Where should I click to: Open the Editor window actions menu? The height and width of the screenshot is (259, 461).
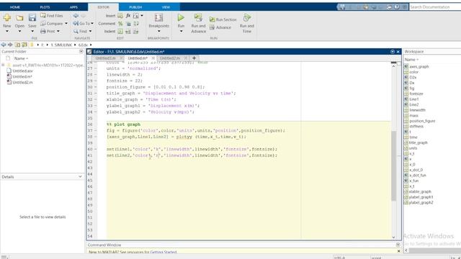[392, 52]
